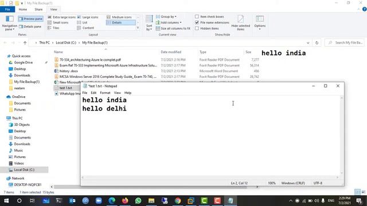Sort by Type column header
The height and width of the screenshot is (206, 367).
click(203, 52)
